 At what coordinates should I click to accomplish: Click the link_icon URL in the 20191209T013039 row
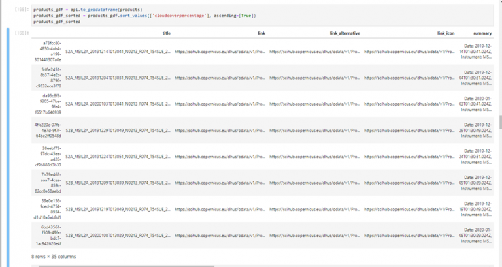(409, 183)
